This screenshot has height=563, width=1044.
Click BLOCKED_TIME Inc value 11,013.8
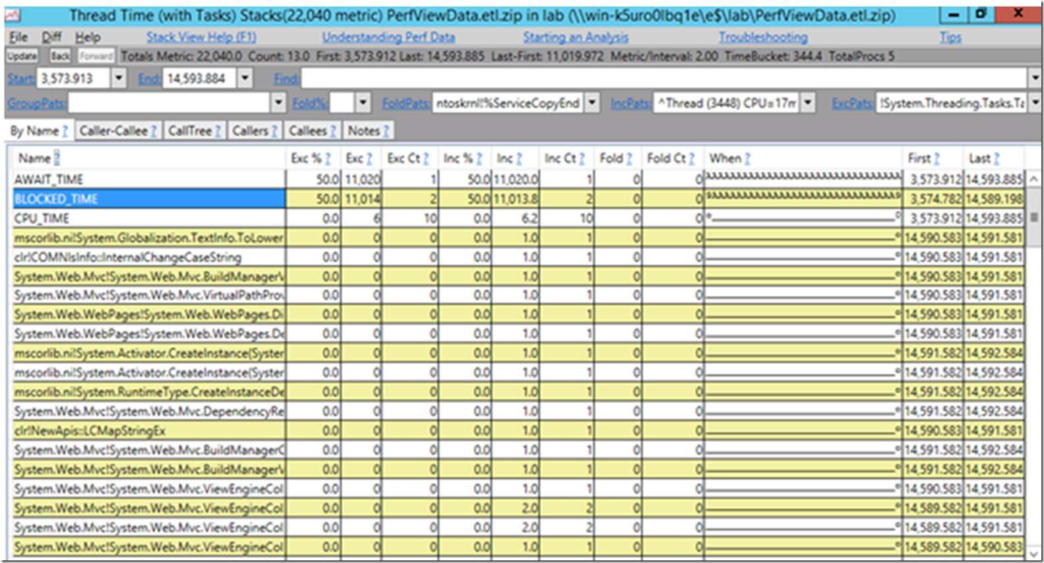pyautogui.click(x=516, y=199)
